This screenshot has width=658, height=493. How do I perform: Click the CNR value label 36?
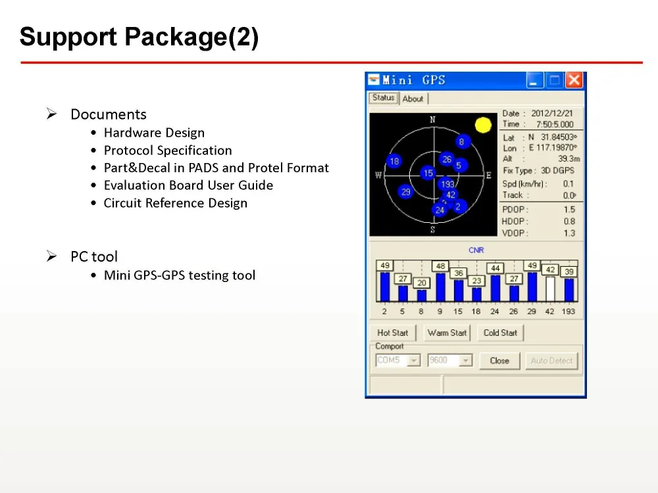point(459,273)
